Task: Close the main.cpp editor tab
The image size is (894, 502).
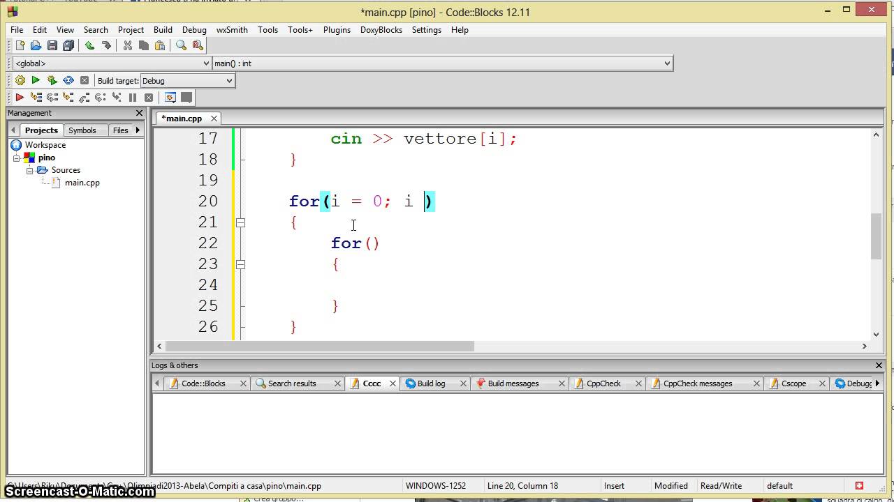Action: click(x=214, y=119)
